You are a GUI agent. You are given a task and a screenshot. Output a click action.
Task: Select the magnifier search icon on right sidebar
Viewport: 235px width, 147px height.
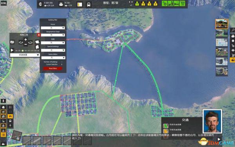(233, 30)
